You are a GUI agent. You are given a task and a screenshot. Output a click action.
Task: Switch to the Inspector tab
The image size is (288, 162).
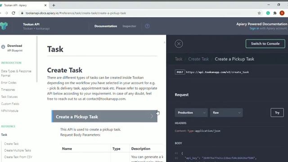point(129,26)
